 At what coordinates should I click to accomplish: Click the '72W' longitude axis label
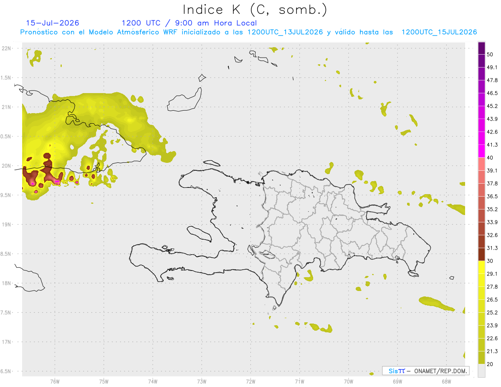[250, 382]
